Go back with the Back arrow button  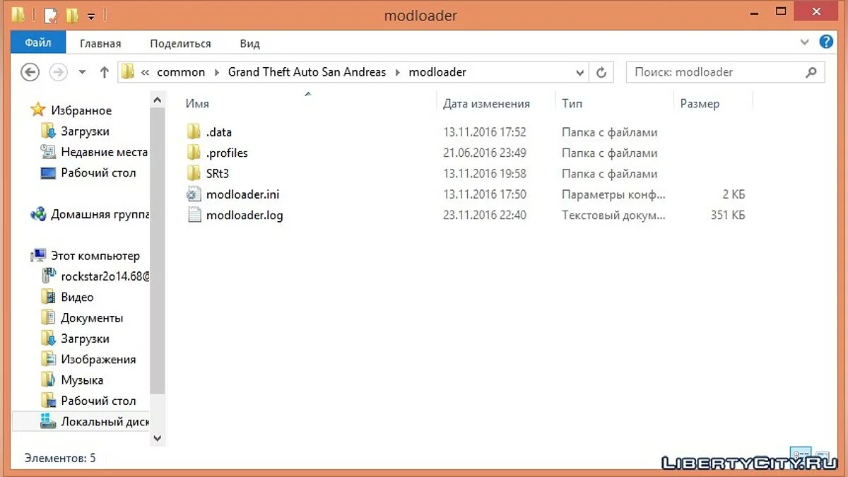click(x=30, y=72)
